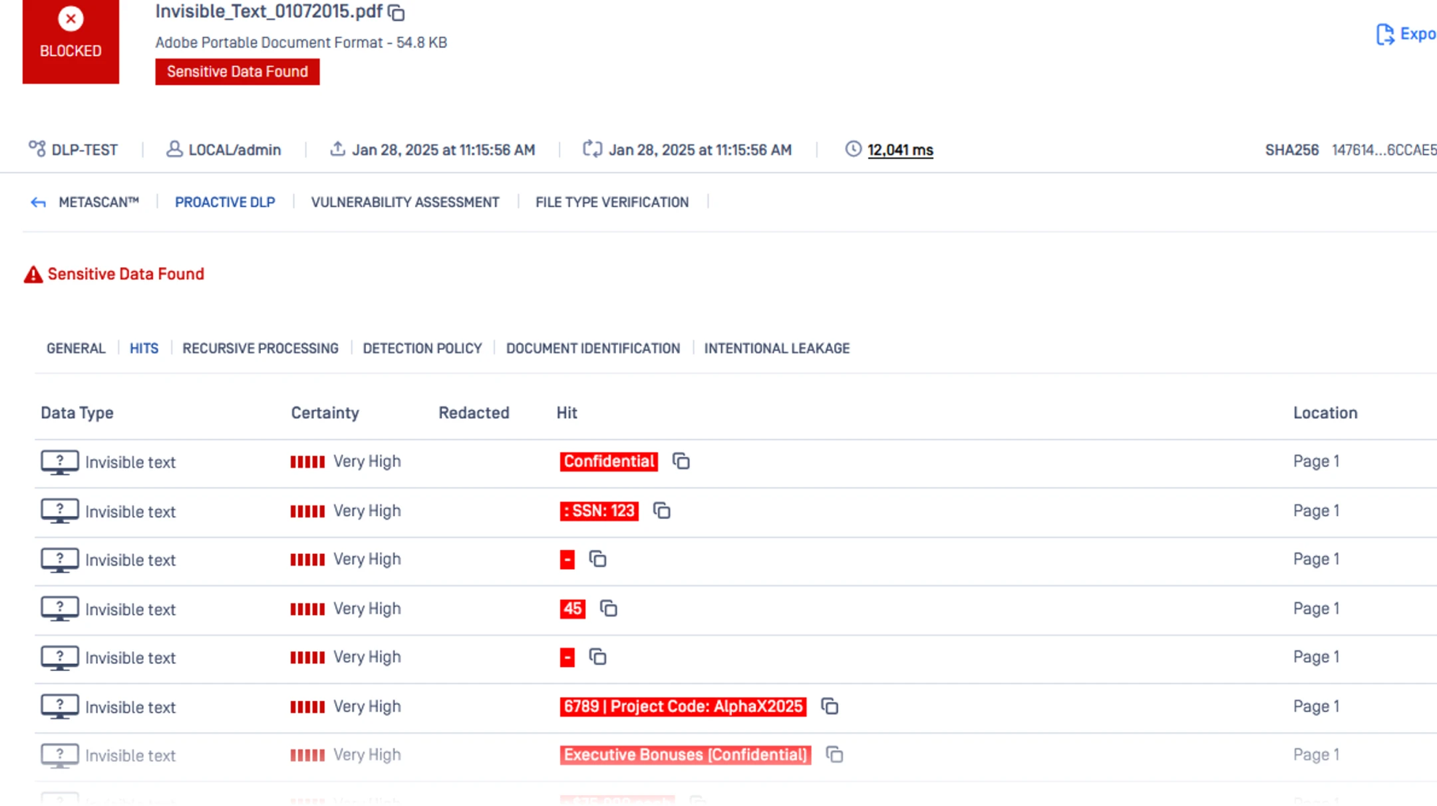Switch to Intentional Leakage sub-tab
The height and width of the screenshot is (806, 1437).
tap(776, 348)
